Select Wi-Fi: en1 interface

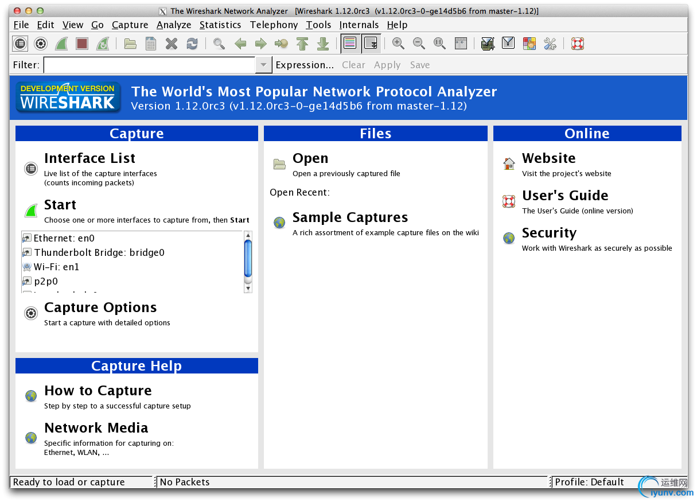tap(56, 267)
